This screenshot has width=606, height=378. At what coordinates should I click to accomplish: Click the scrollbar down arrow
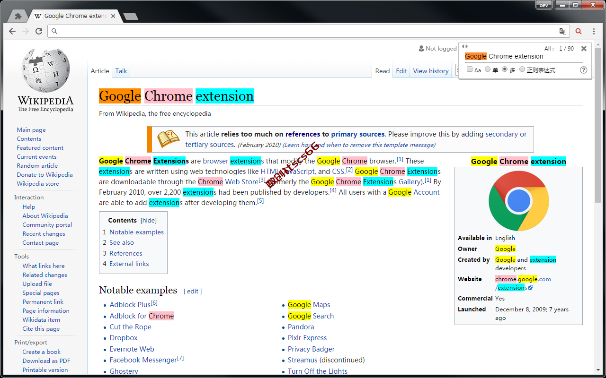point(598,371)
